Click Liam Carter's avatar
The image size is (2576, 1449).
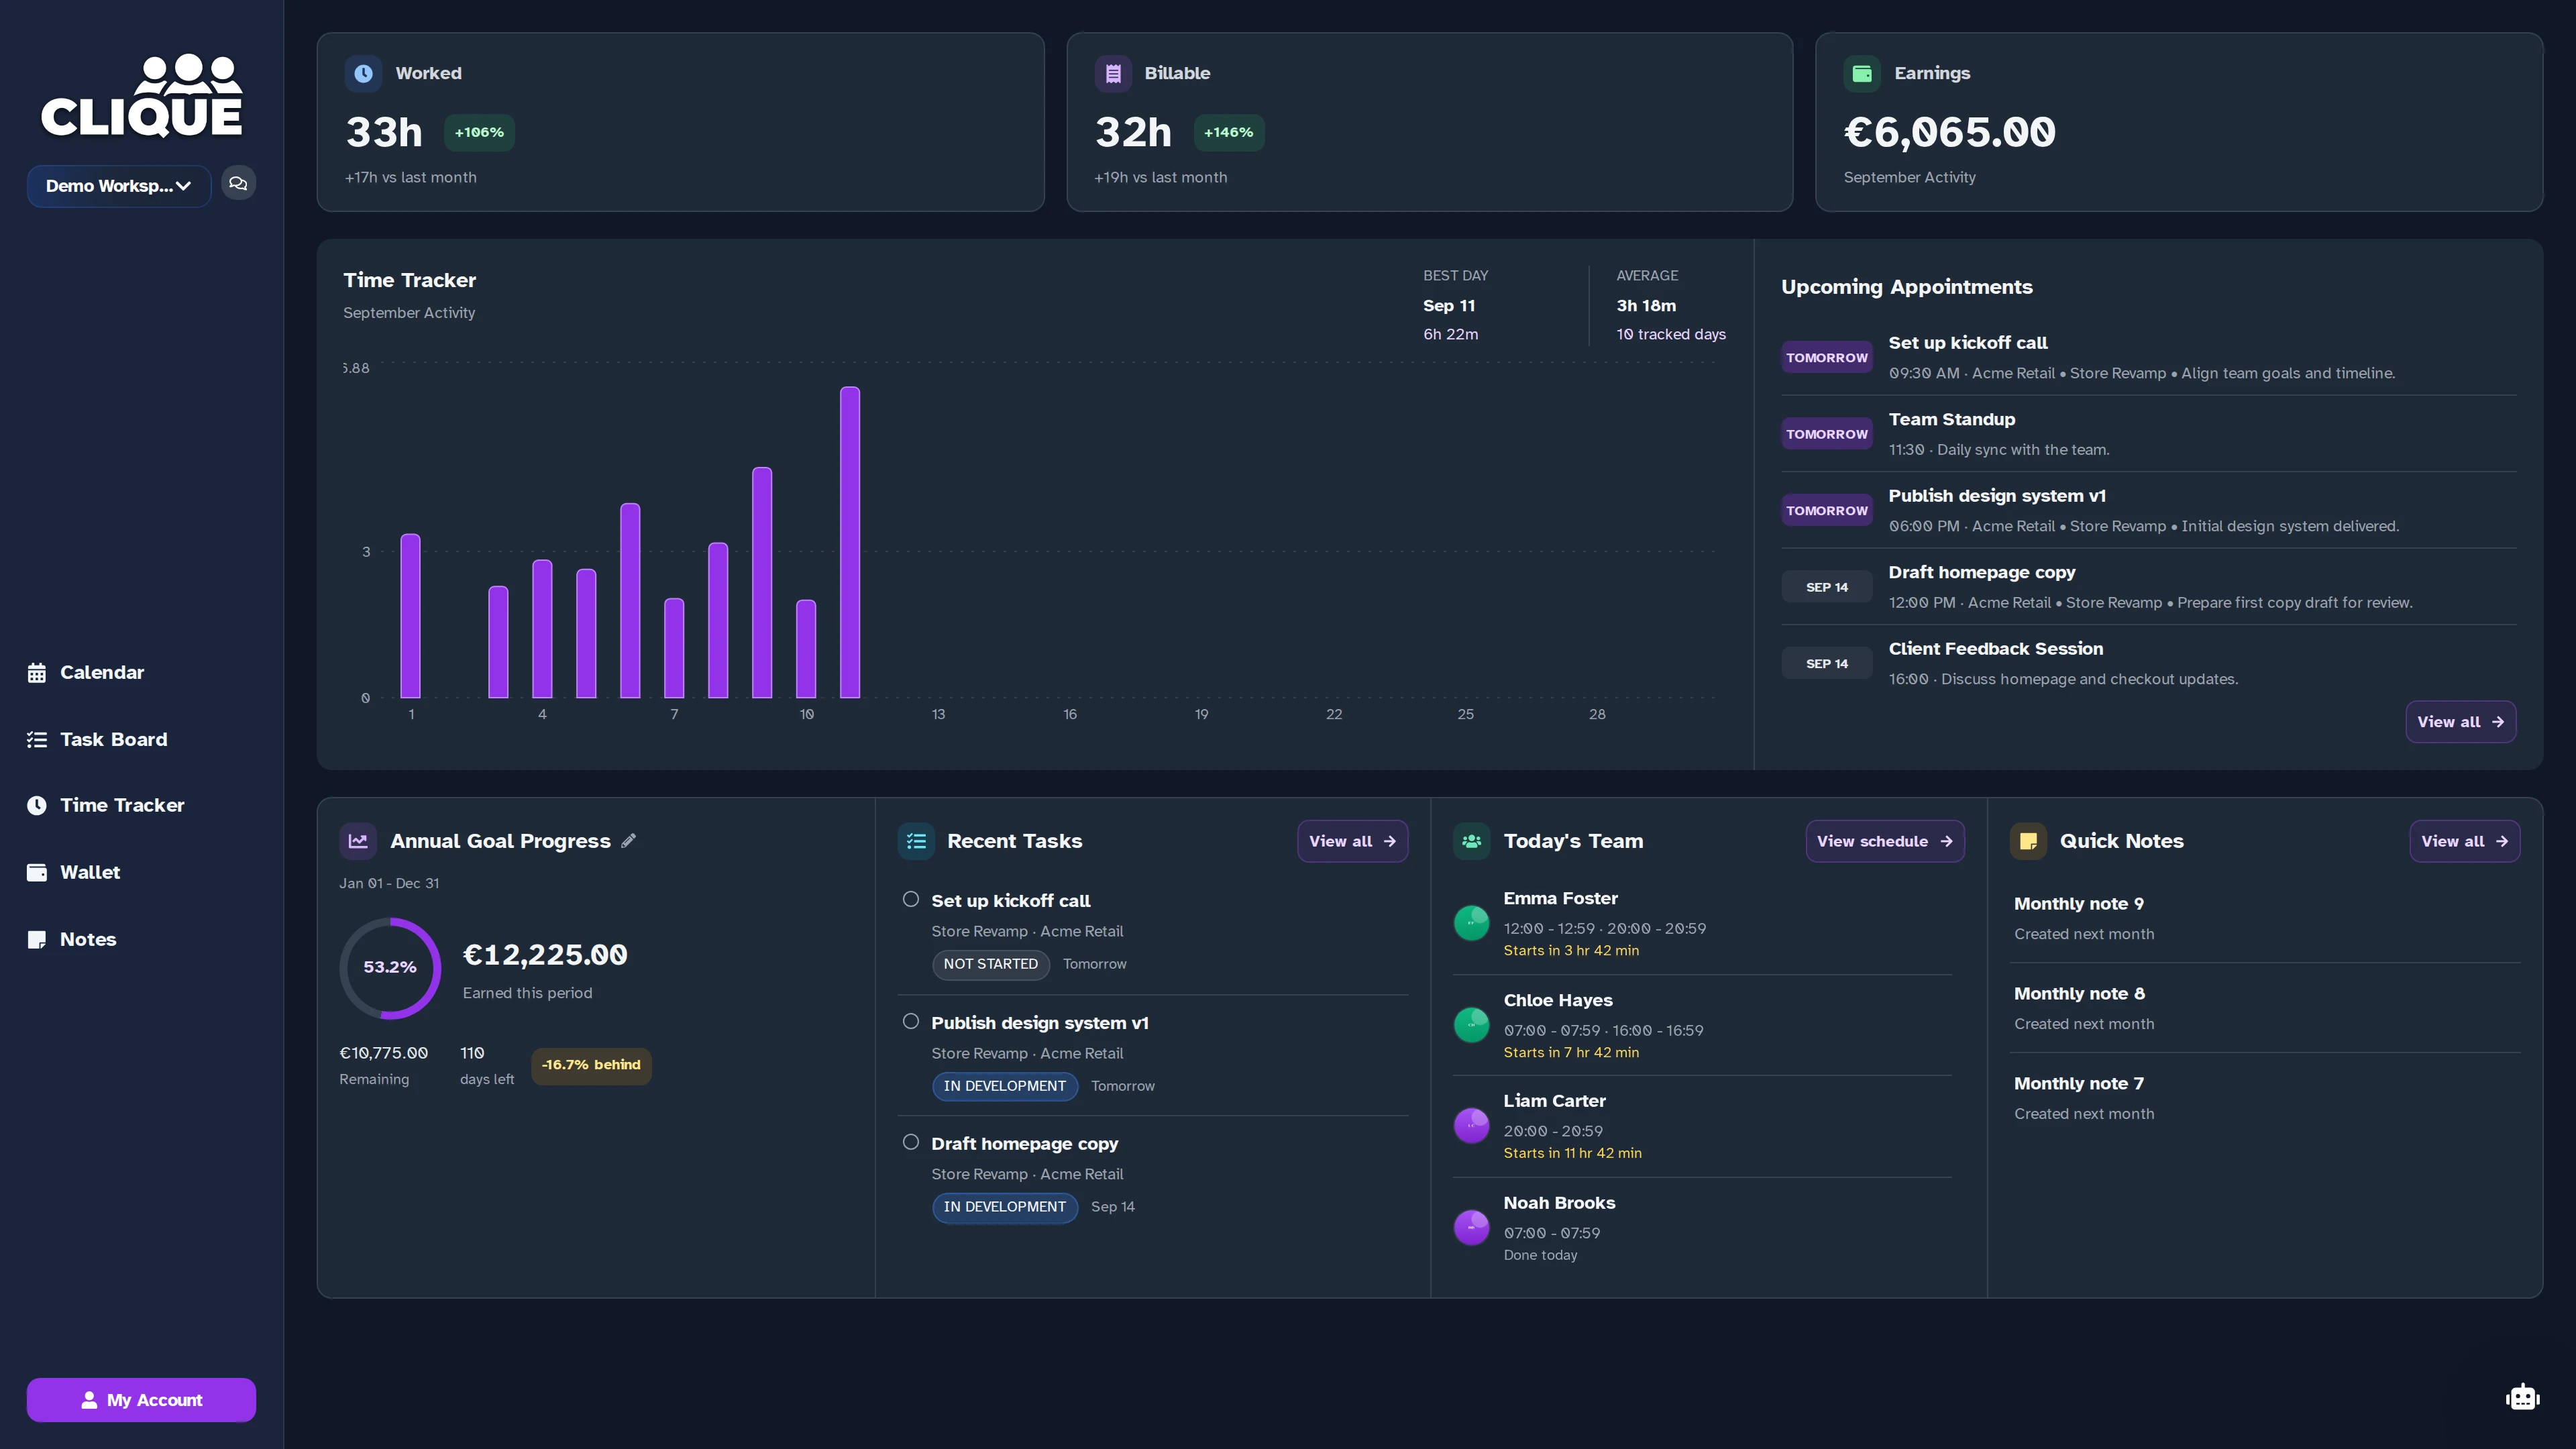pyautogui.click(x=1471, y=1125)
